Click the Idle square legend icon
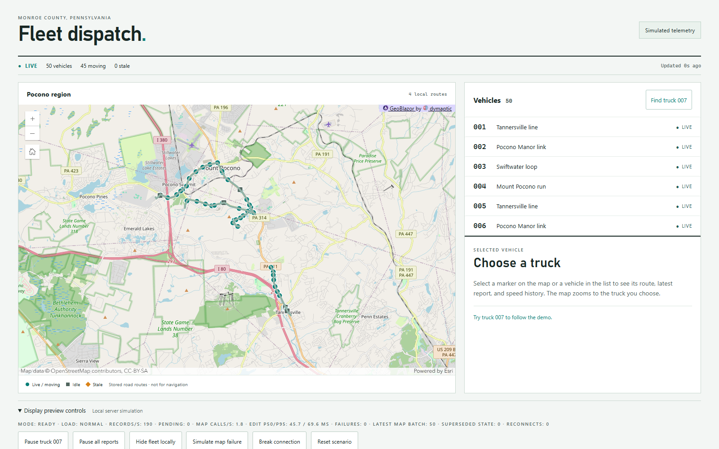Viewport: 719px width, 449px height. tap(68, 385)
